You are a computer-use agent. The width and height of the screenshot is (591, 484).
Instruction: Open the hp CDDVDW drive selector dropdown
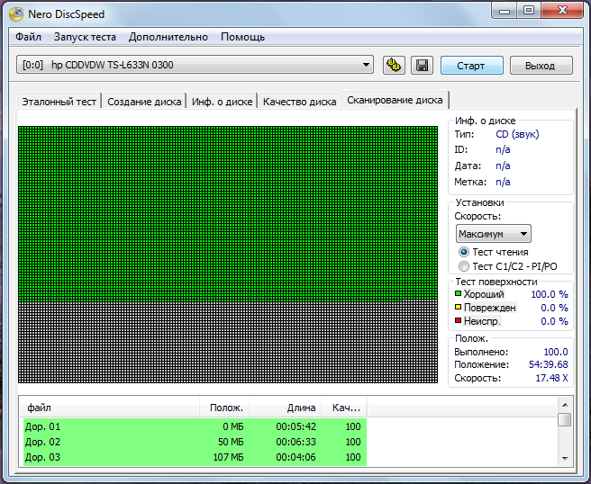click(x=195, y=65)
